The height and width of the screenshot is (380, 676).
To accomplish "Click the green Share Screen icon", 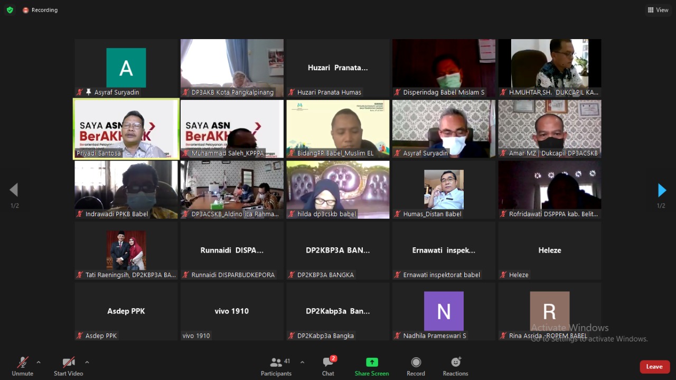I will (372, 363).
